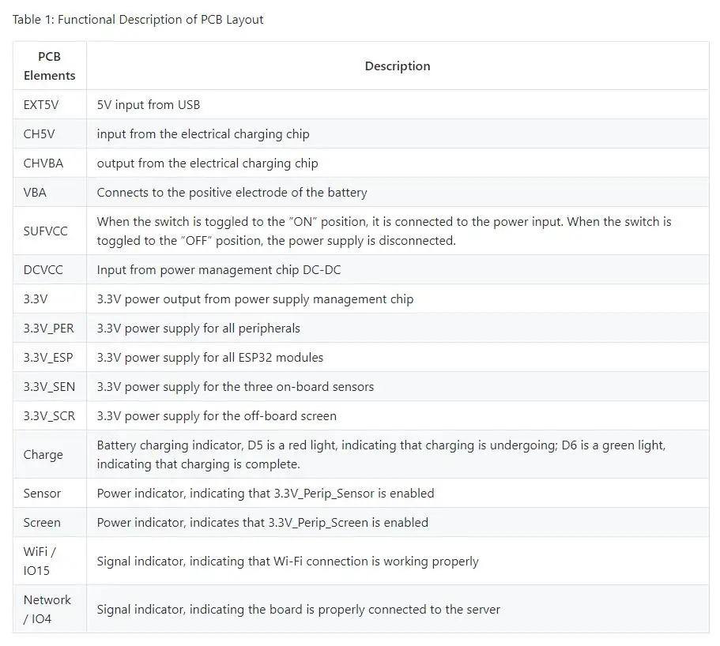Click the Wi-Fi connection signal indicator description
This screenshot has width=720, height=646.
(x=288, y=561)
